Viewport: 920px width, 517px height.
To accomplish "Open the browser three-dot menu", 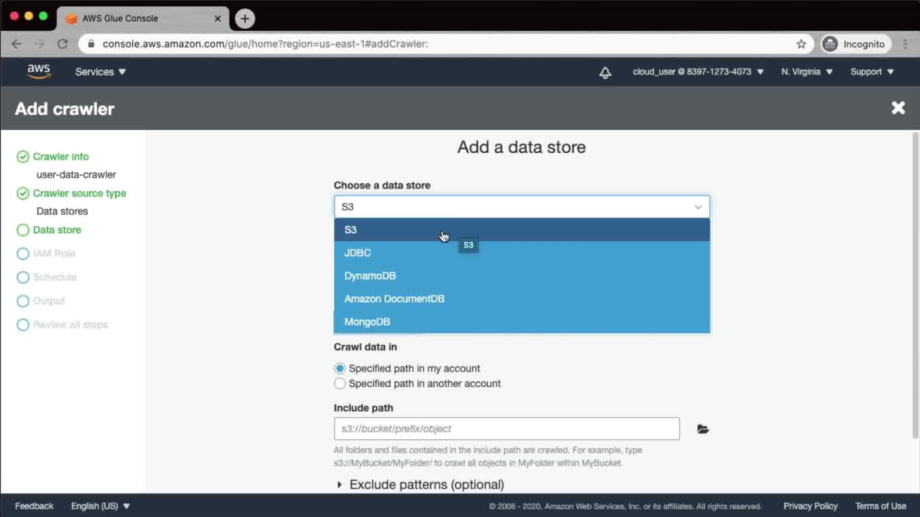I will pos(905,44).
